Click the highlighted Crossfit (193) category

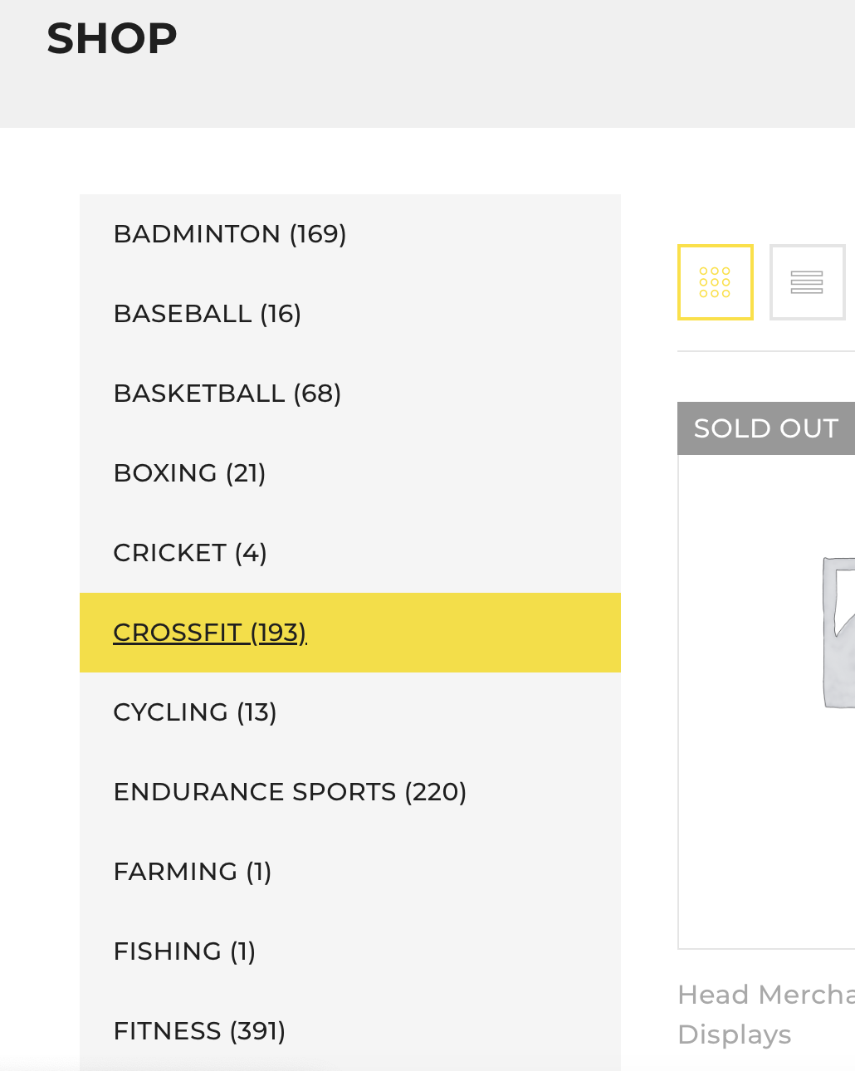click(x=210, y=633)
